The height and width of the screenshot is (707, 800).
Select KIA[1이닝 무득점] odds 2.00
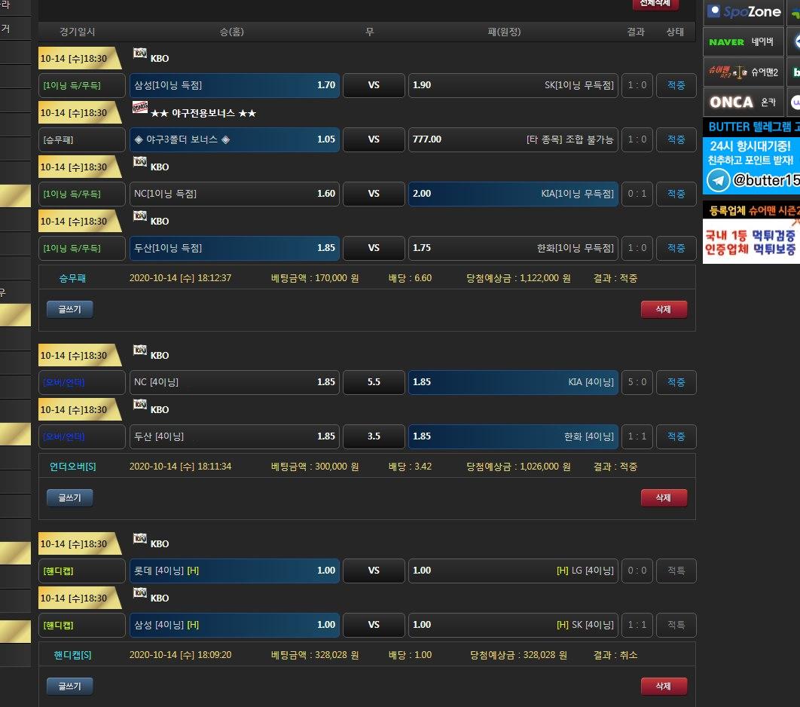[x=512, y=194]
